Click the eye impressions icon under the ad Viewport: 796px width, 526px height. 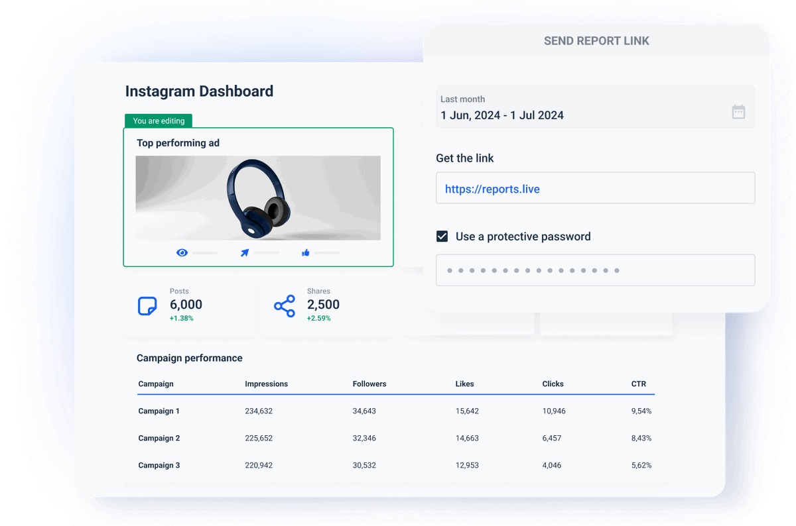click(182, 252)
